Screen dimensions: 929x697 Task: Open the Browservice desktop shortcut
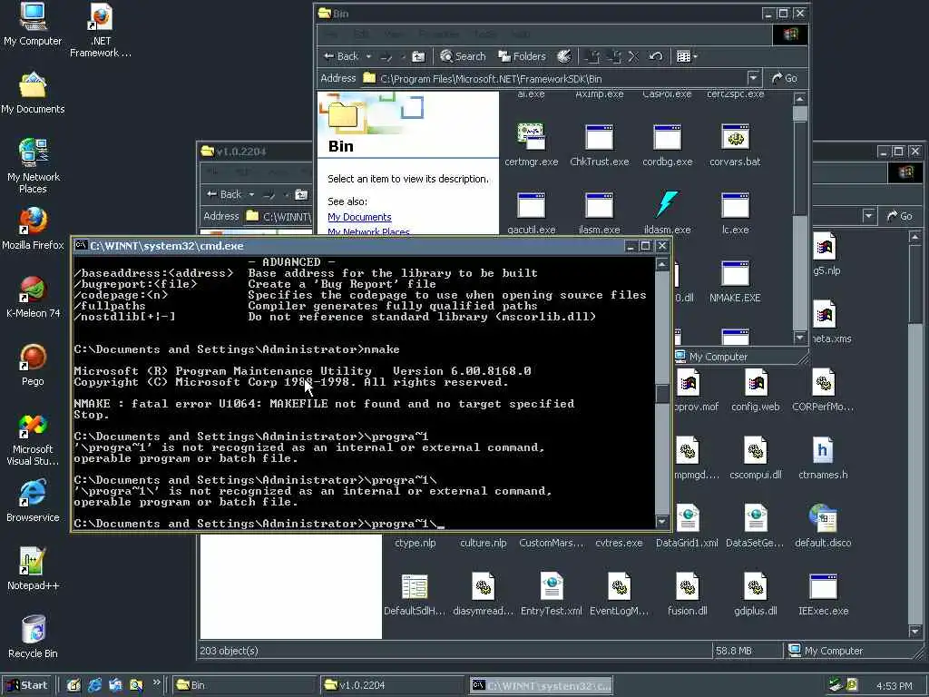[33, 501]
